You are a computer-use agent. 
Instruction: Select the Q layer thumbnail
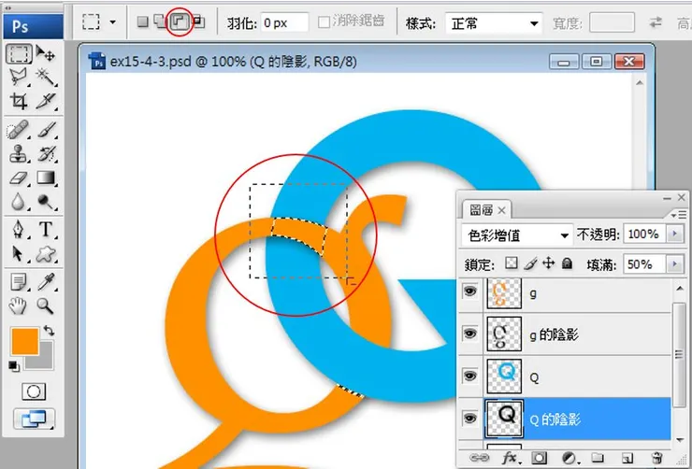tap(504, 376)
